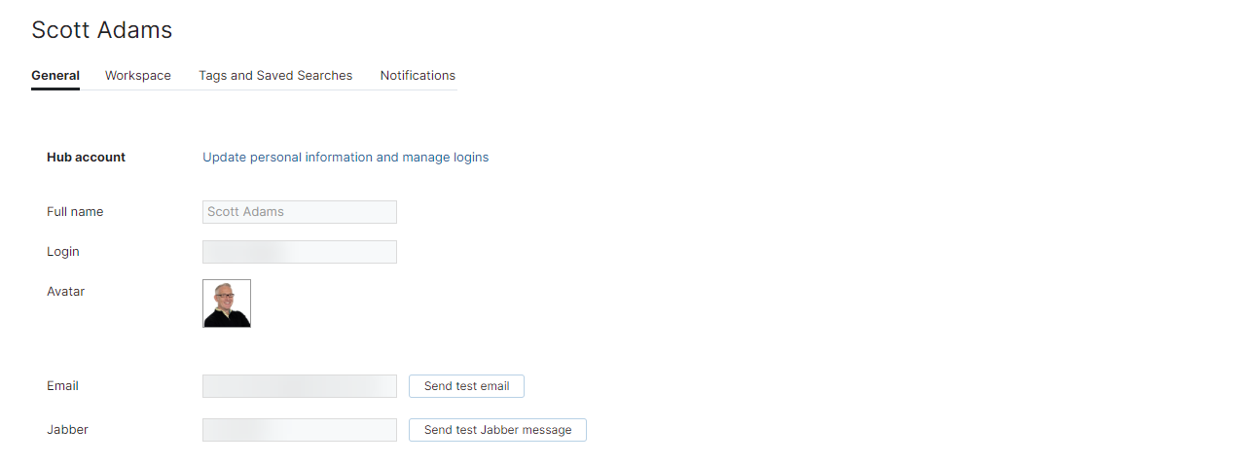Click the dark underline beneath General tab
The image size is (1237, 464).
[55, 89]
